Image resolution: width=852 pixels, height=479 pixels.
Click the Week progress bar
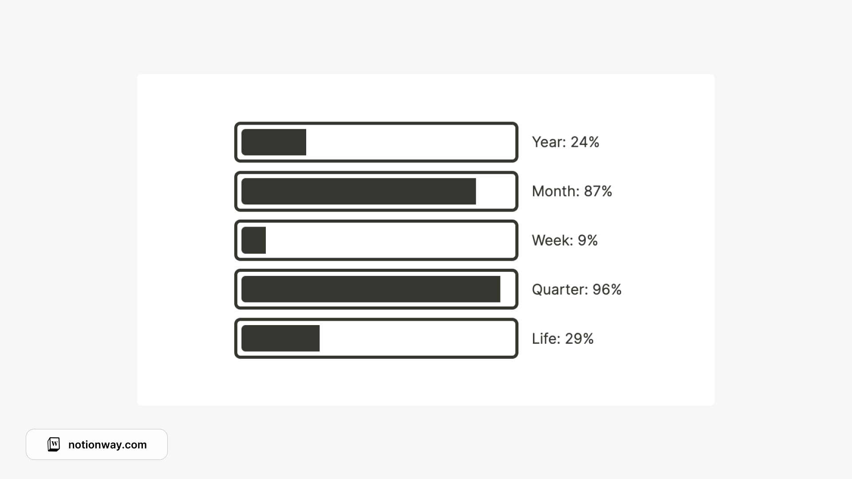click(x=376, y=240)
